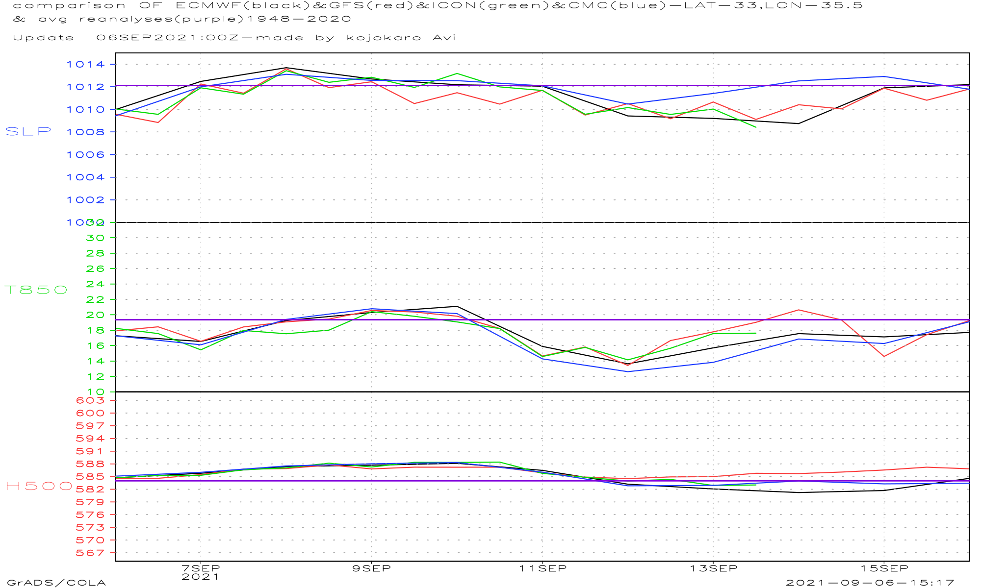Click the GrADS/COLA credit text
Screen dimensions: 981x588
click(56, 583)
